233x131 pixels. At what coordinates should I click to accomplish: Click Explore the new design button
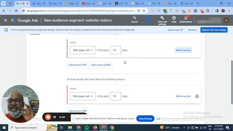(214, 30)
